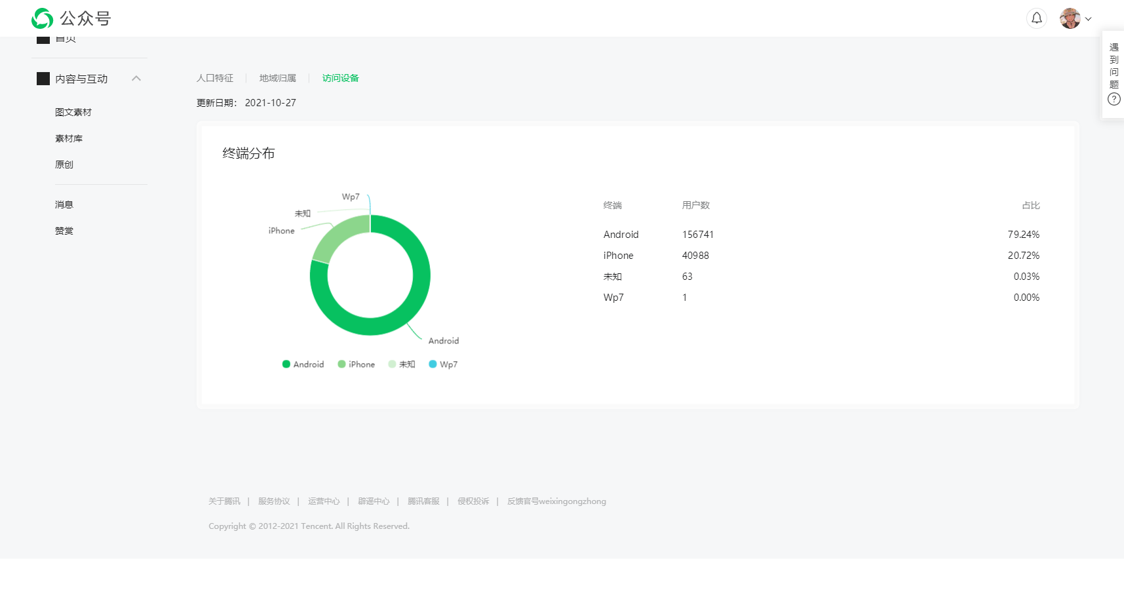Expand the account dropdown arrow
Screen dimensions: 1124x603
point(1089,19)
